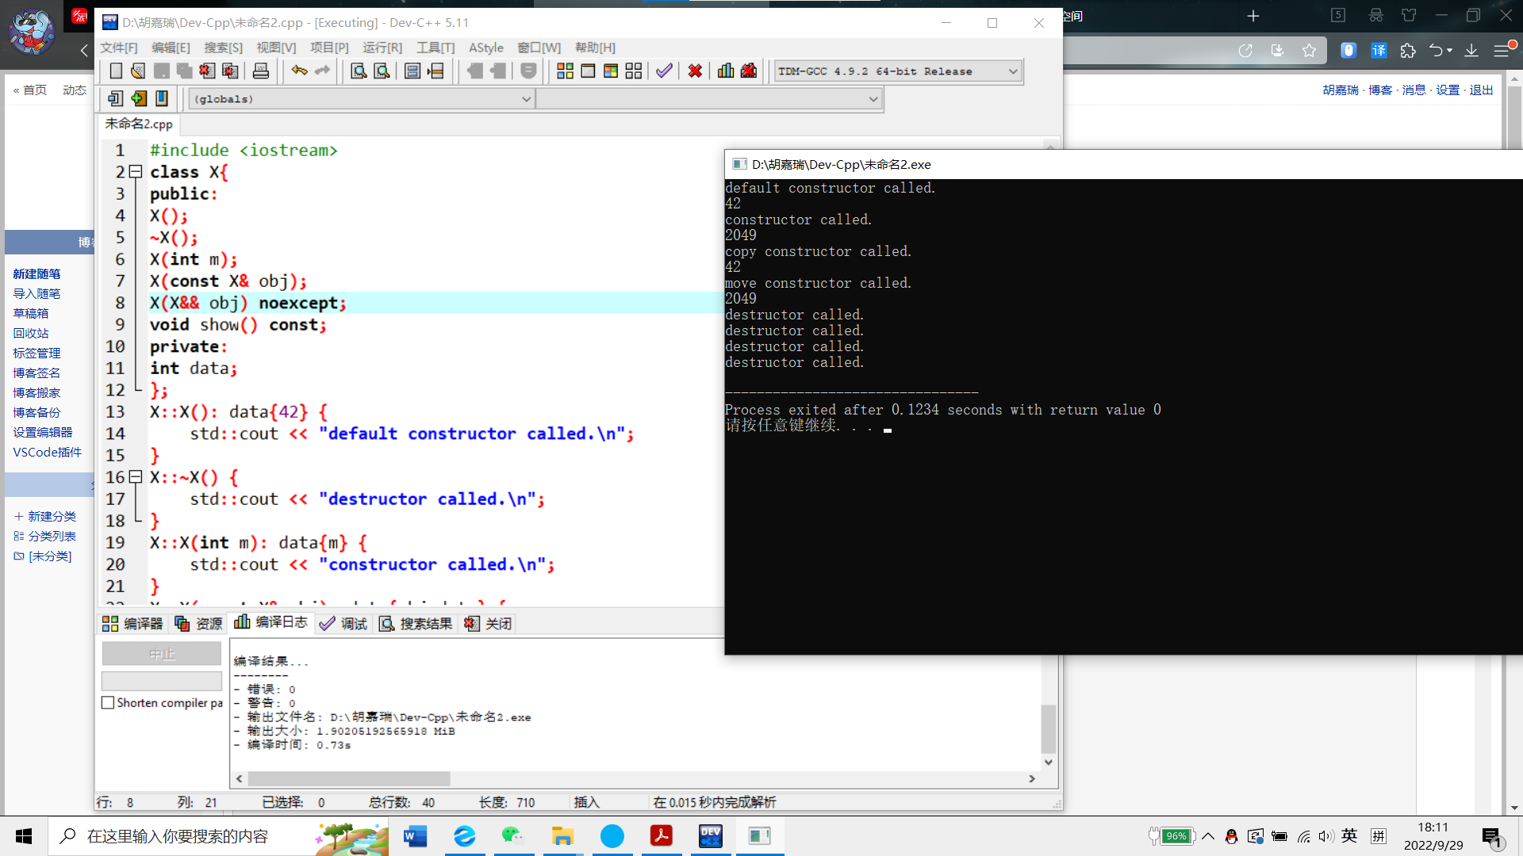Screen dimensions: 1523x856
Task: Click the compile log horizontal scrollbar
Action: pos(349,779)
